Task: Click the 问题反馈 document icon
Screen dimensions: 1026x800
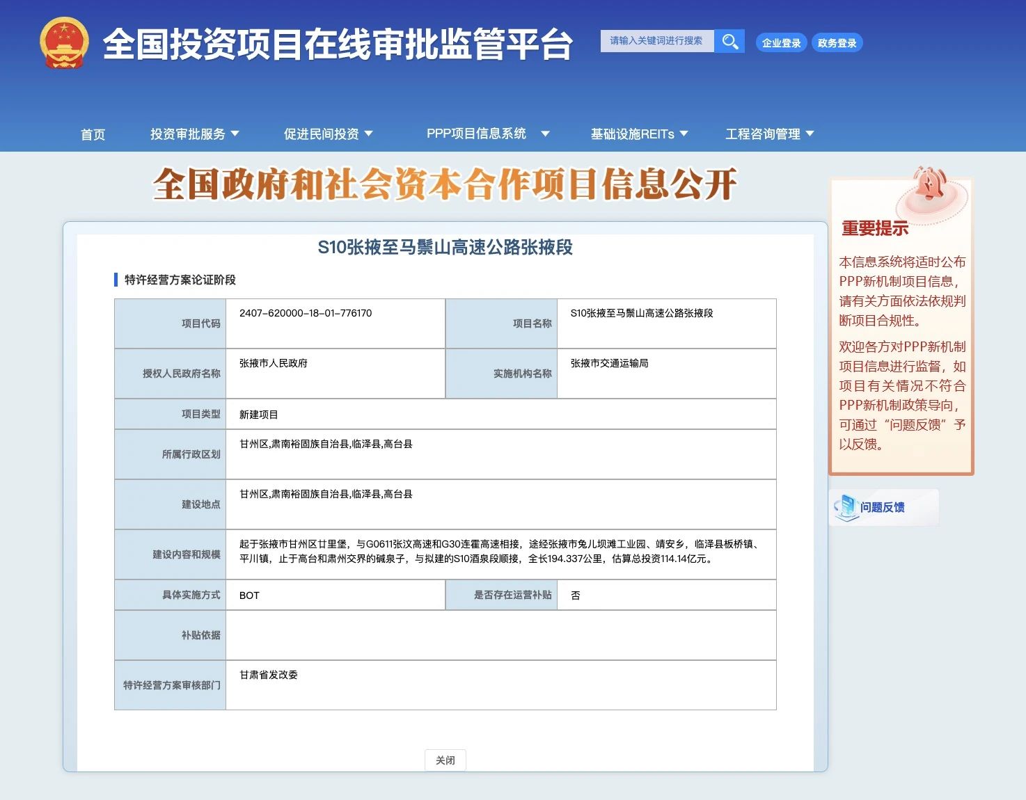Action: click(x=846, y=507)
